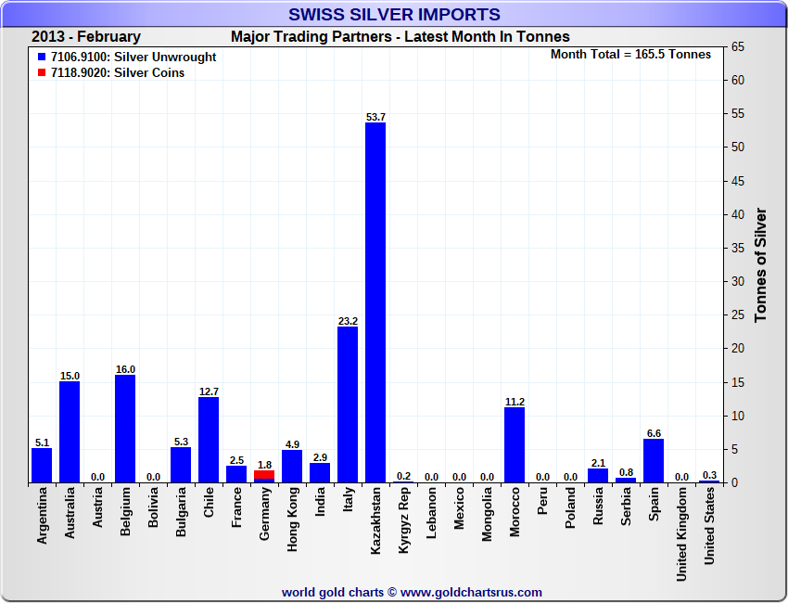The height and width of the screenshot is (603, 788).
Task: Click the Argentina bar labeled 5.1
Action: click(42, 465)
